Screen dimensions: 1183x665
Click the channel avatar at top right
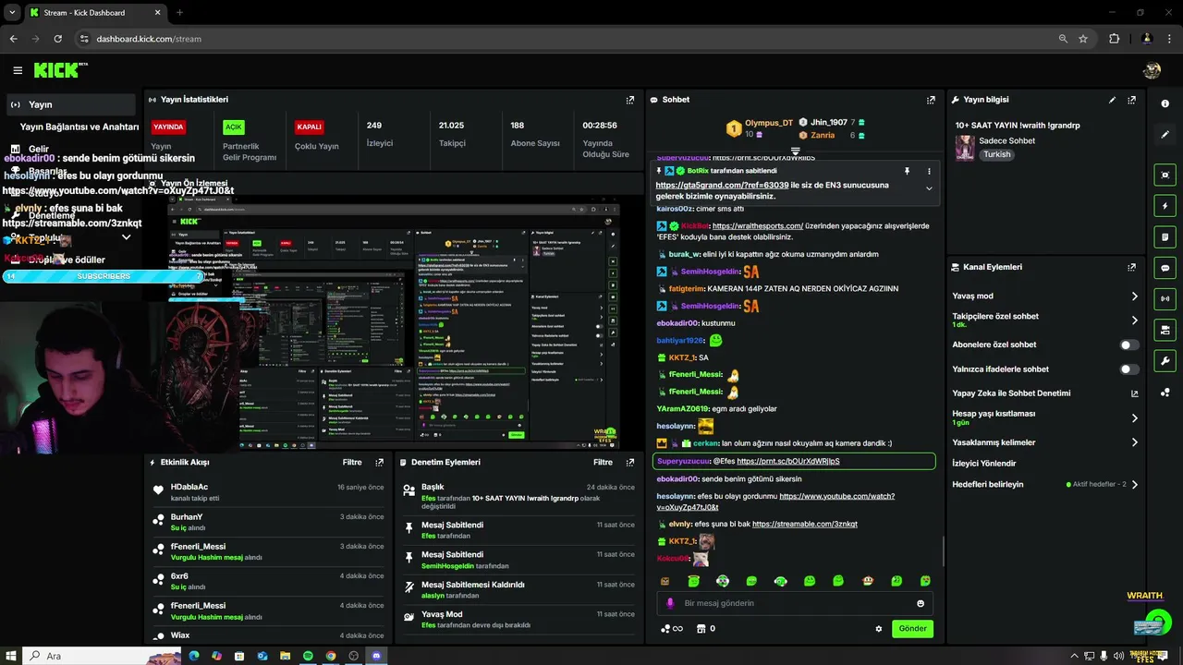pos(1152,70)
